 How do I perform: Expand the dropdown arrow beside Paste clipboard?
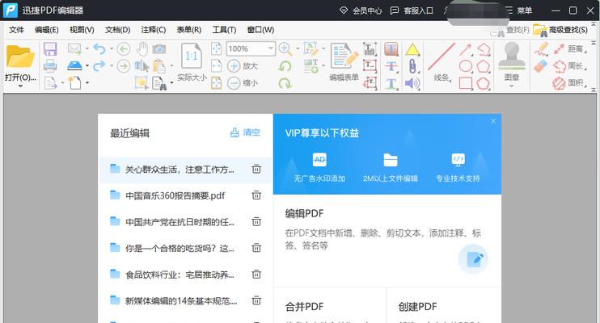click(171, 65)
